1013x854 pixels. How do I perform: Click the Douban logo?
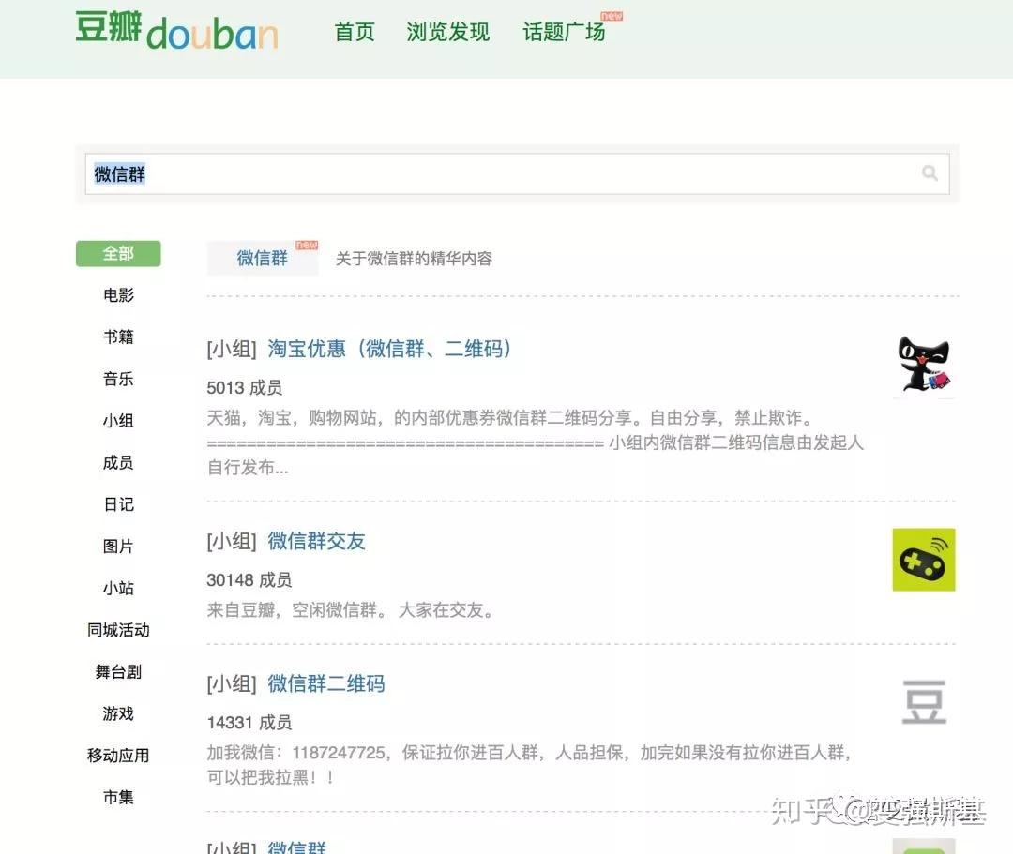176,31
